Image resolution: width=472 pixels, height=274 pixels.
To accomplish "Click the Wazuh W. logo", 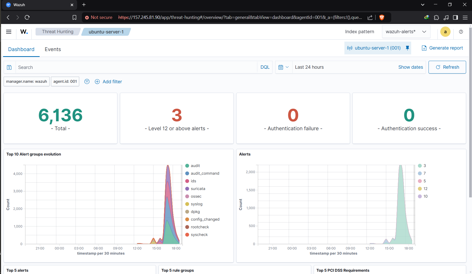I will coord(24,32).
